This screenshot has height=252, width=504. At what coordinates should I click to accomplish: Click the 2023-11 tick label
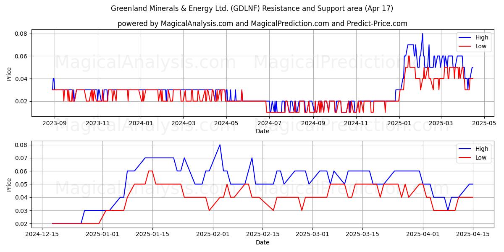[x=97, y=123]
